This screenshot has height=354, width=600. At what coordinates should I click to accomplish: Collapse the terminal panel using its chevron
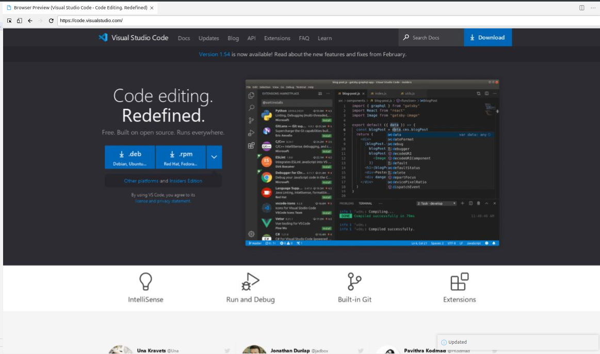[486, 203]
